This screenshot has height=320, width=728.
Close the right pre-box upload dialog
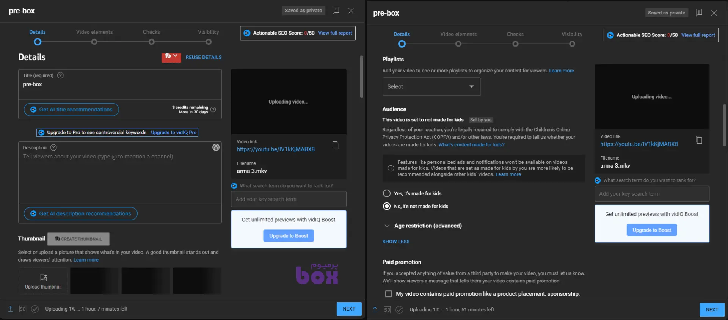[714, 13]
